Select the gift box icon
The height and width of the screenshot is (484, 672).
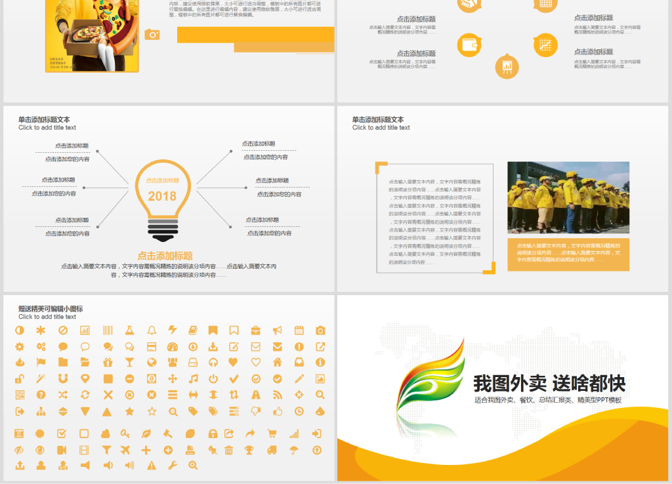tap(108, 363)
